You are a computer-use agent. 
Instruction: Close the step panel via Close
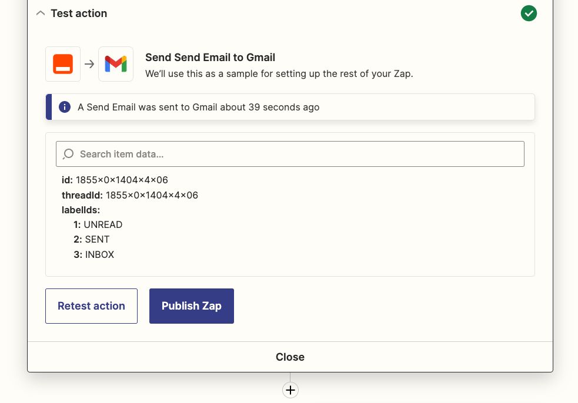[290, 357]
